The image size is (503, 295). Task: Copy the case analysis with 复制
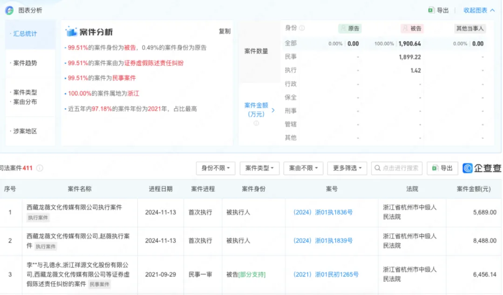point(224,31)
